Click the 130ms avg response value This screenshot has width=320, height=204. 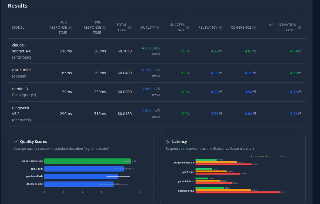[66, 92]
